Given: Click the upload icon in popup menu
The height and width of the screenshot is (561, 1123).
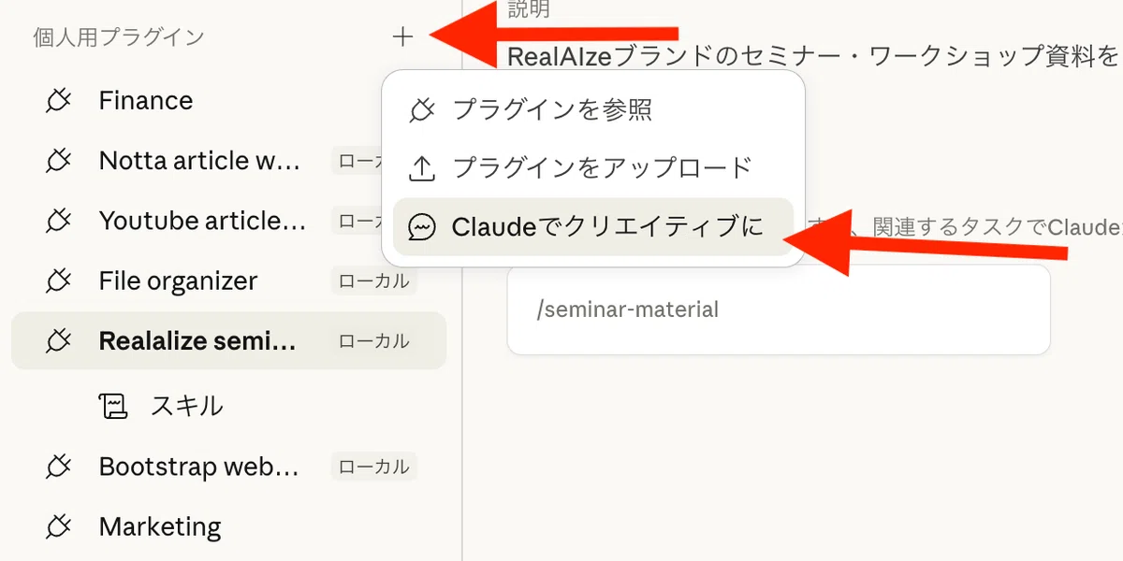Looking at the screenshot, I should [x=423, y=168].
